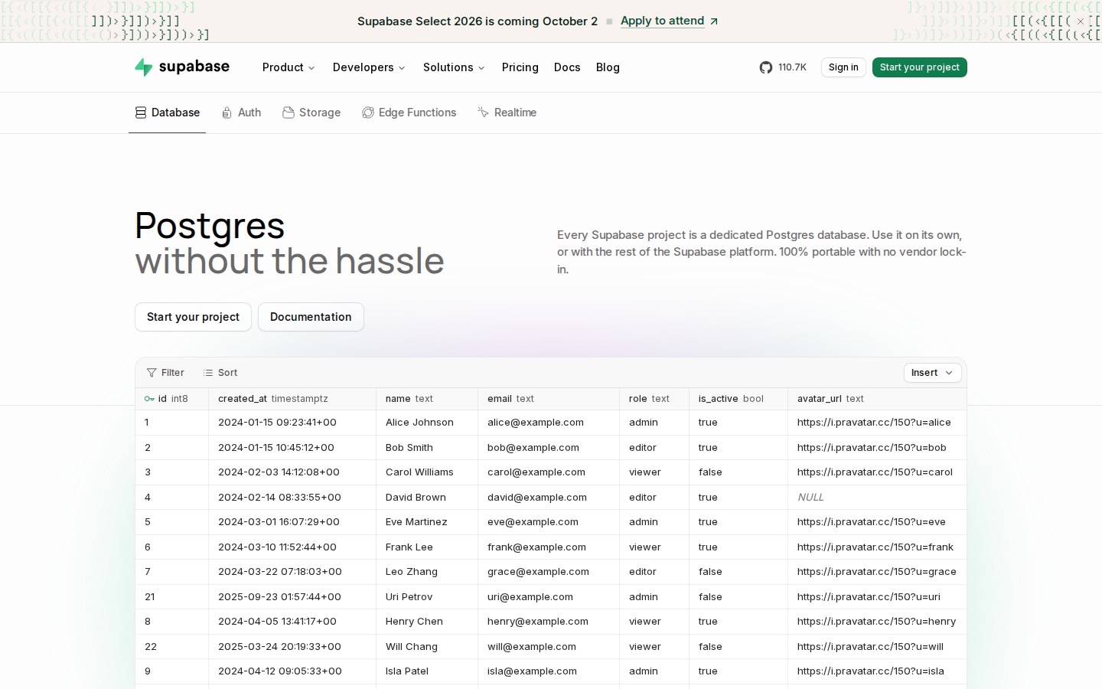The image size is (1102, 689).
Task: Switch to the Edge Functions tab
Action: click(x=409, y=113)
